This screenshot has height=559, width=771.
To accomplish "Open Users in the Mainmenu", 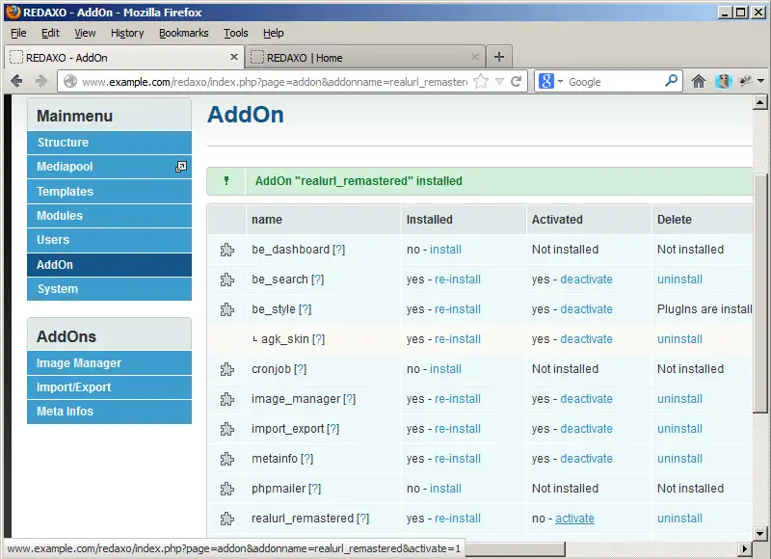I will [x=109, y=240].
